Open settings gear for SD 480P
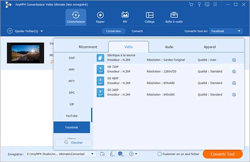Viewport: 250px width, 162px height. click(x=234, y=83)
